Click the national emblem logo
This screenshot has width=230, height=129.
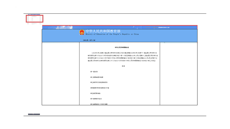pyautogui.click(x=82, y=32)
